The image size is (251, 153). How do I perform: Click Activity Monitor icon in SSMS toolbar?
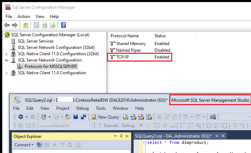(213, 117)
